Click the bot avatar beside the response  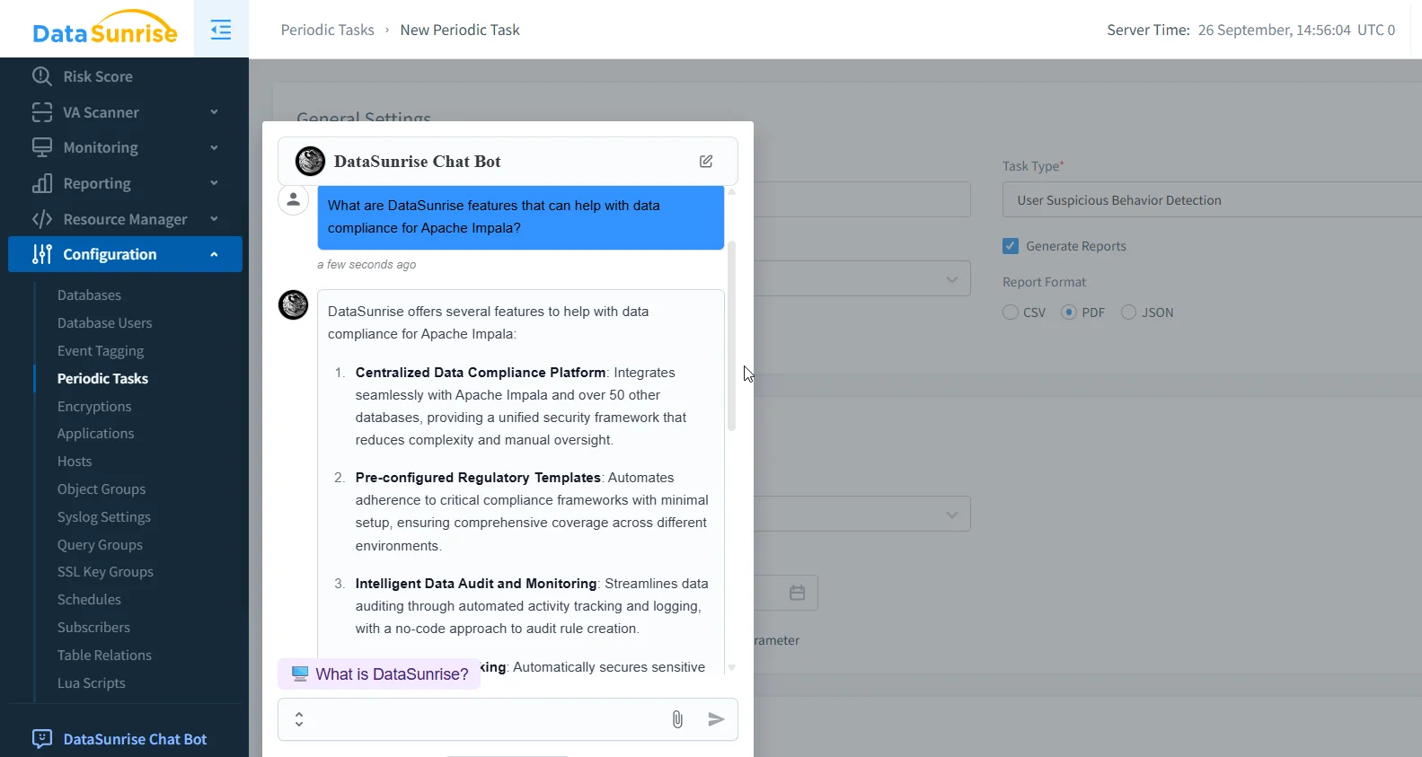[293, 304]
